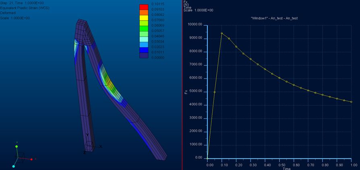Click the curve data point at time 0.50
360x170 pixels.
(x=279, y=78)
